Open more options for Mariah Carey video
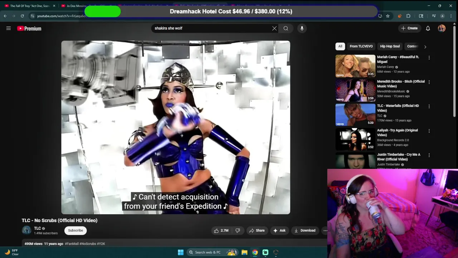 coord(429,58)
